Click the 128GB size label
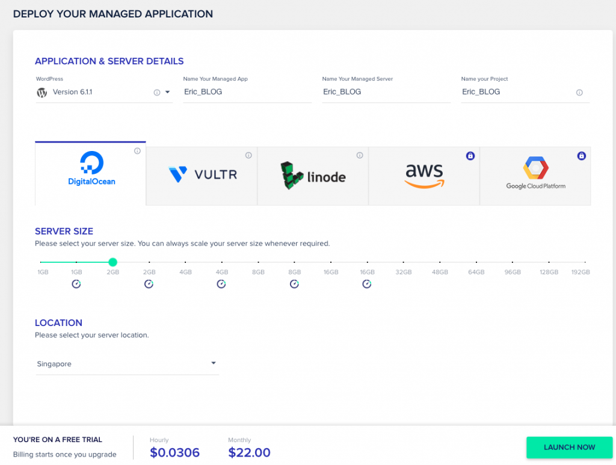Image resolution: width=616 pixels, height=465 pixels. [x=549, y=272]
